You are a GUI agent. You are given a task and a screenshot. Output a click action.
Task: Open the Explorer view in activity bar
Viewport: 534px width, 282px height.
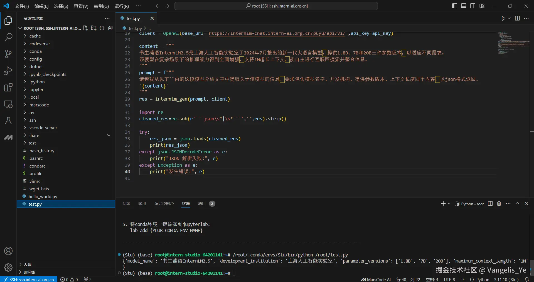(x=8, y=20)
